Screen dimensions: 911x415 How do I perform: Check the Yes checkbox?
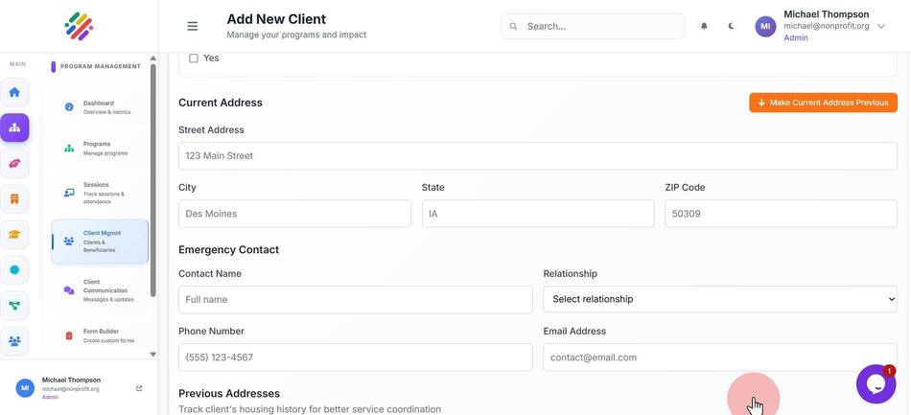[x=194, y=58]
